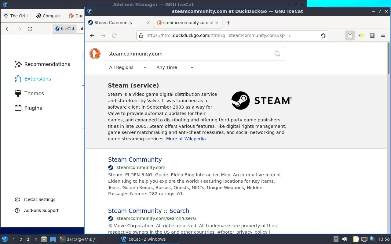Open Themes section in Add-ons Manager
This screenshot has height=244, width=391.
29,93
